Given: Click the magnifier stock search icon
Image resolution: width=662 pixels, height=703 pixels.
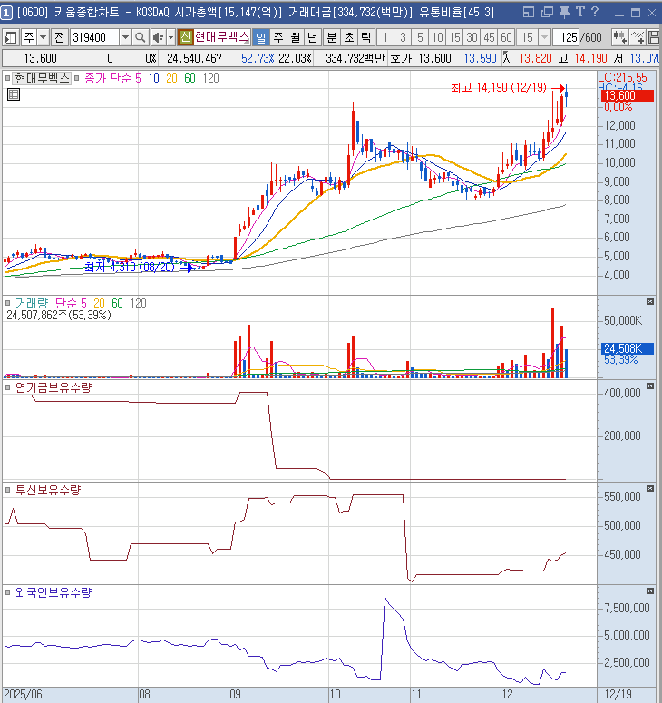Looking at the screenshot, I should (141, 37).
